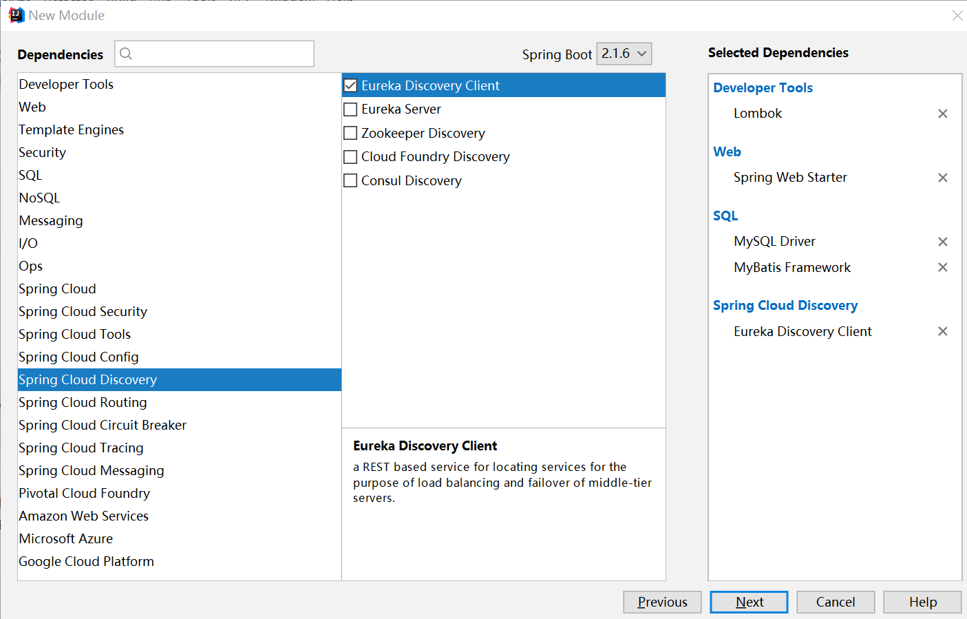Proceed with the Next button
Viewport: 967px width, 619px height.
pos(749,602)
